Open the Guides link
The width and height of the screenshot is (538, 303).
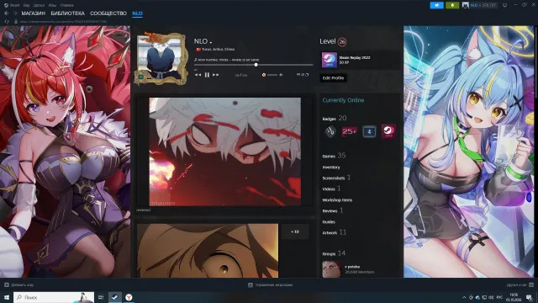pyautogui.click(x=329, y=222)
